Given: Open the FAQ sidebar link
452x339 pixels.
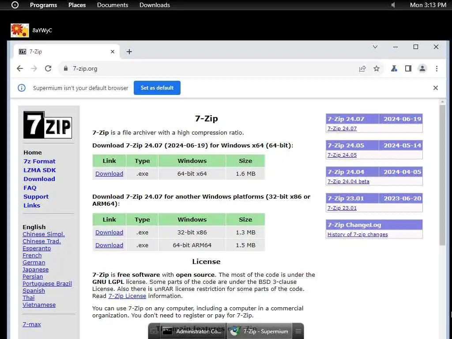Looking at the screenshot, I should tap(30, 188).
